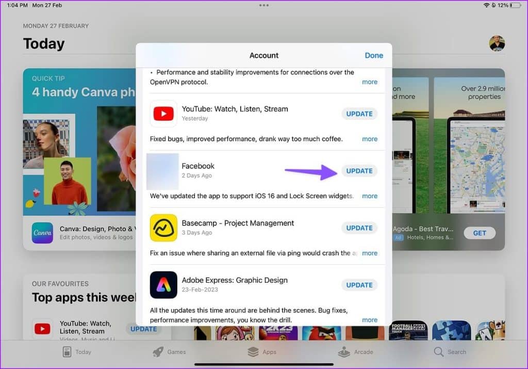Update the Facebook app
This screenshot has width=528, height=369.
coord(359,170)
